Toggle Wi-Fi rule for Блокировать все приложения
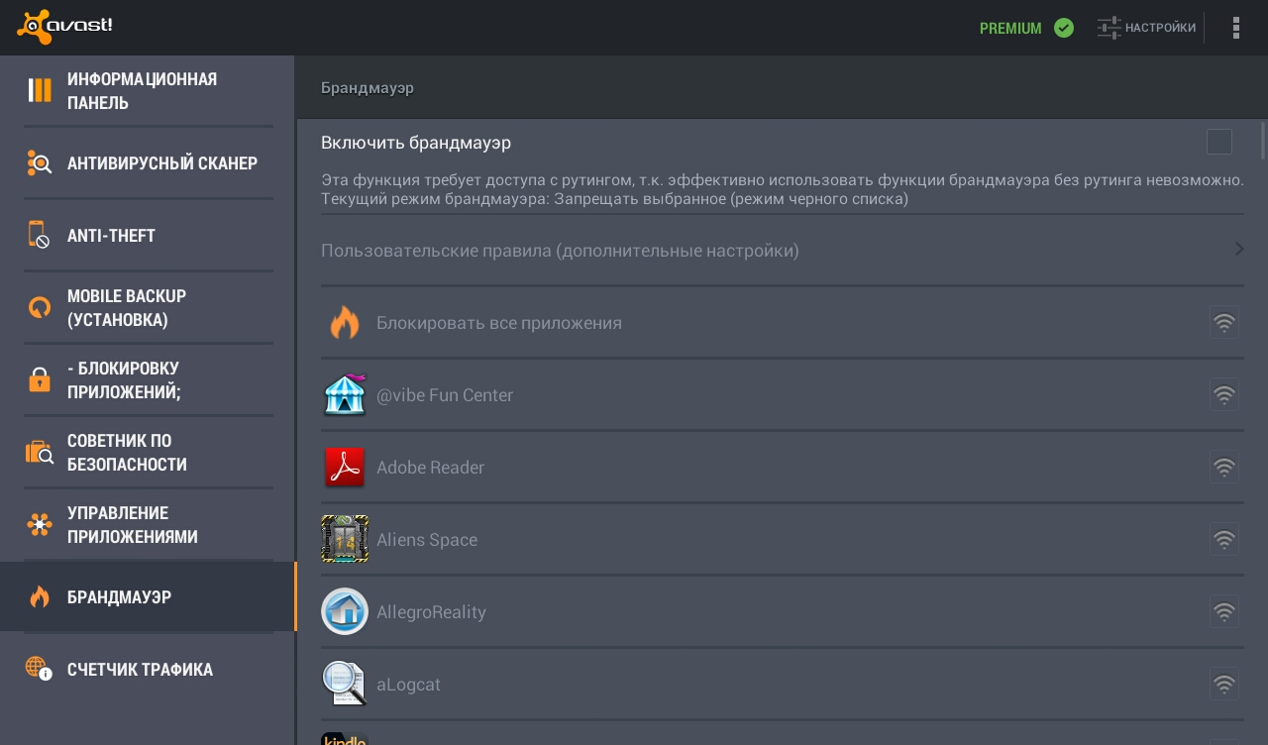The image size is (1268, 745). pos(1224,322)
